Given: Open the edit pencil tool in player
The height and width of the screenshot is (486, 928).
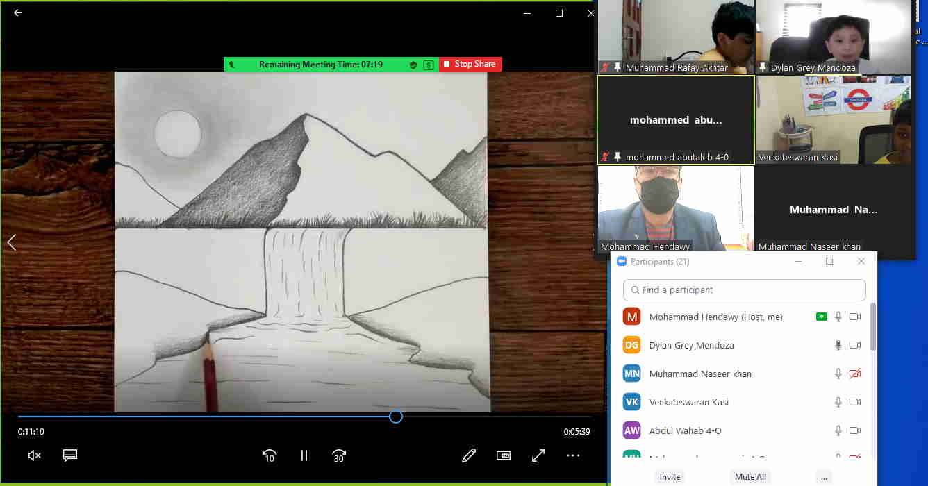Looking at the screenshot, I should pos(469,455).
